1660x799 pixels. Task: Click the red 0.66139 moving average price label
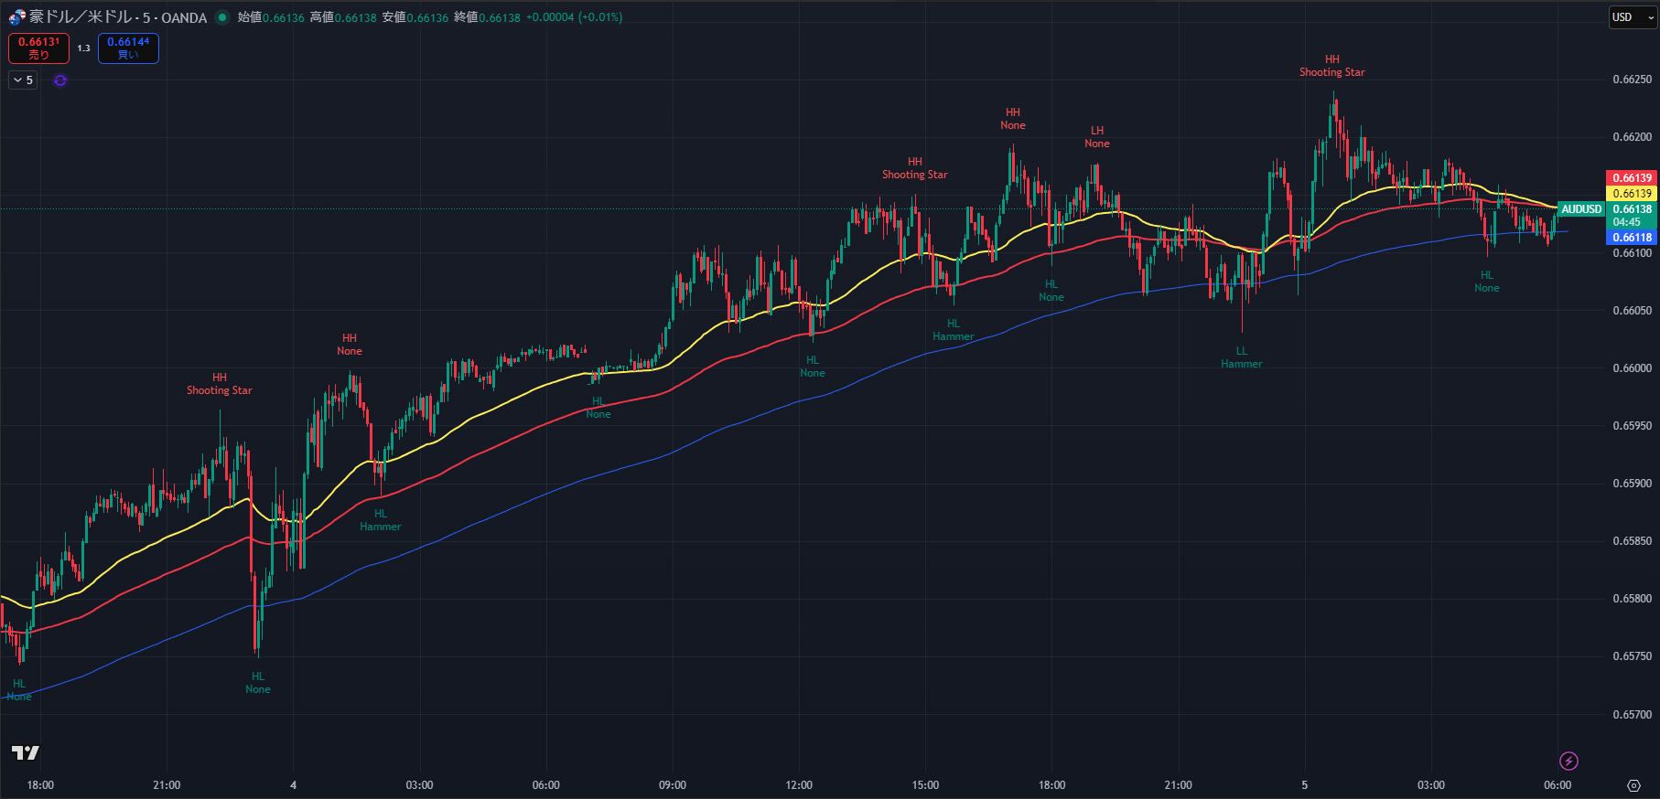tap(1632, 178)
